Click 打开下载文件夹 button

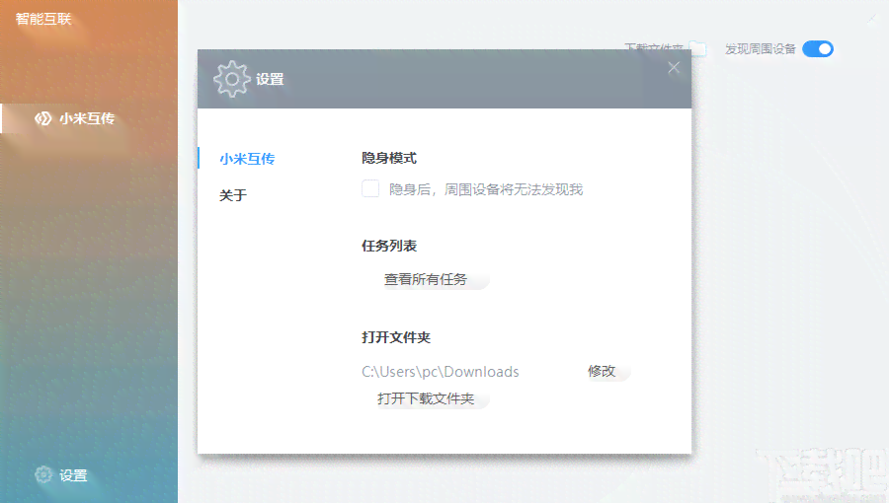click(x=426, y=398)
